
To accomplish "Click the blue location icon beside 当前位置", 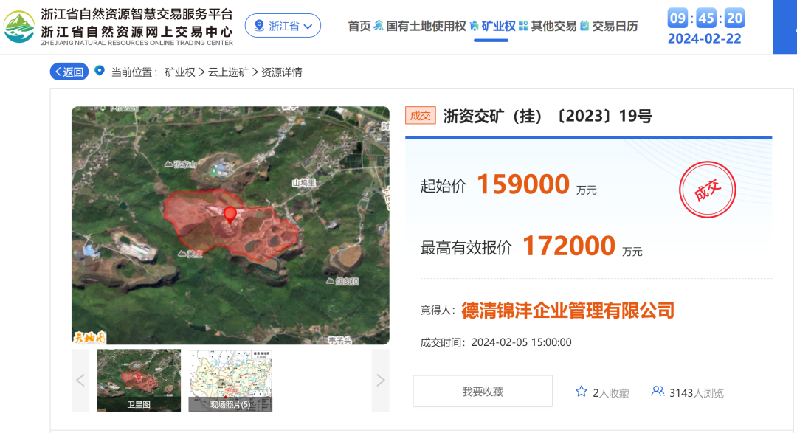I will 100,72.
